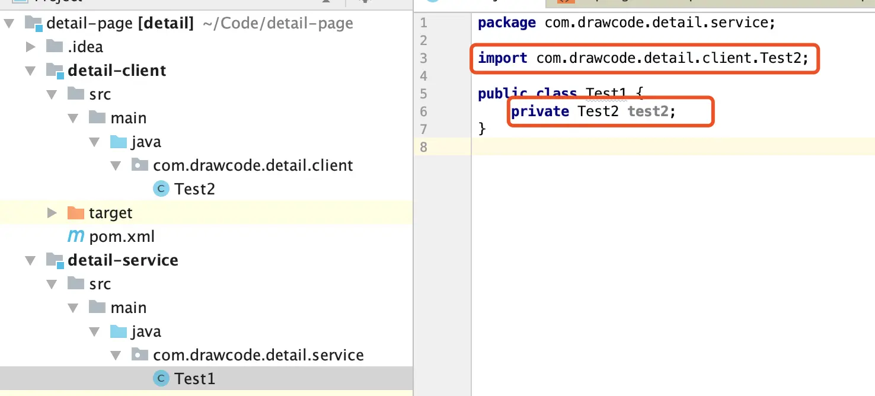Screen dimensions: 875x396
Task: Collapse the java folder under detail-service
Action: (x=95, y=332)
